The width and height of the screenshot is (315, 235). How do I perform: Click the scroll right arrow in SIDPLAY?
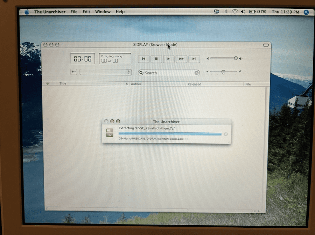click(259, 211)
